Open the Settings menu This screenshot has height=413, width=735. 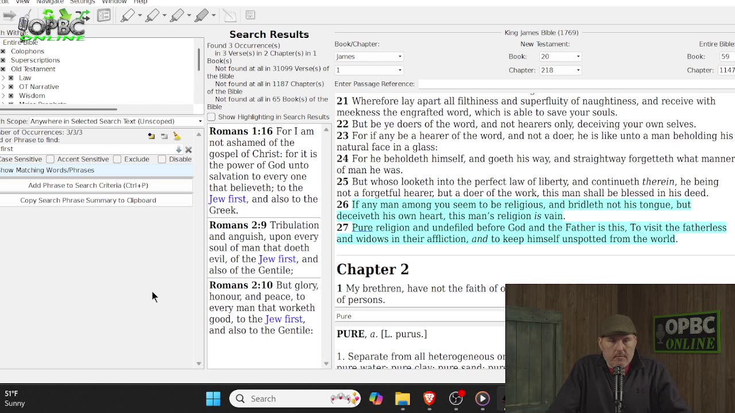(82, 2)
